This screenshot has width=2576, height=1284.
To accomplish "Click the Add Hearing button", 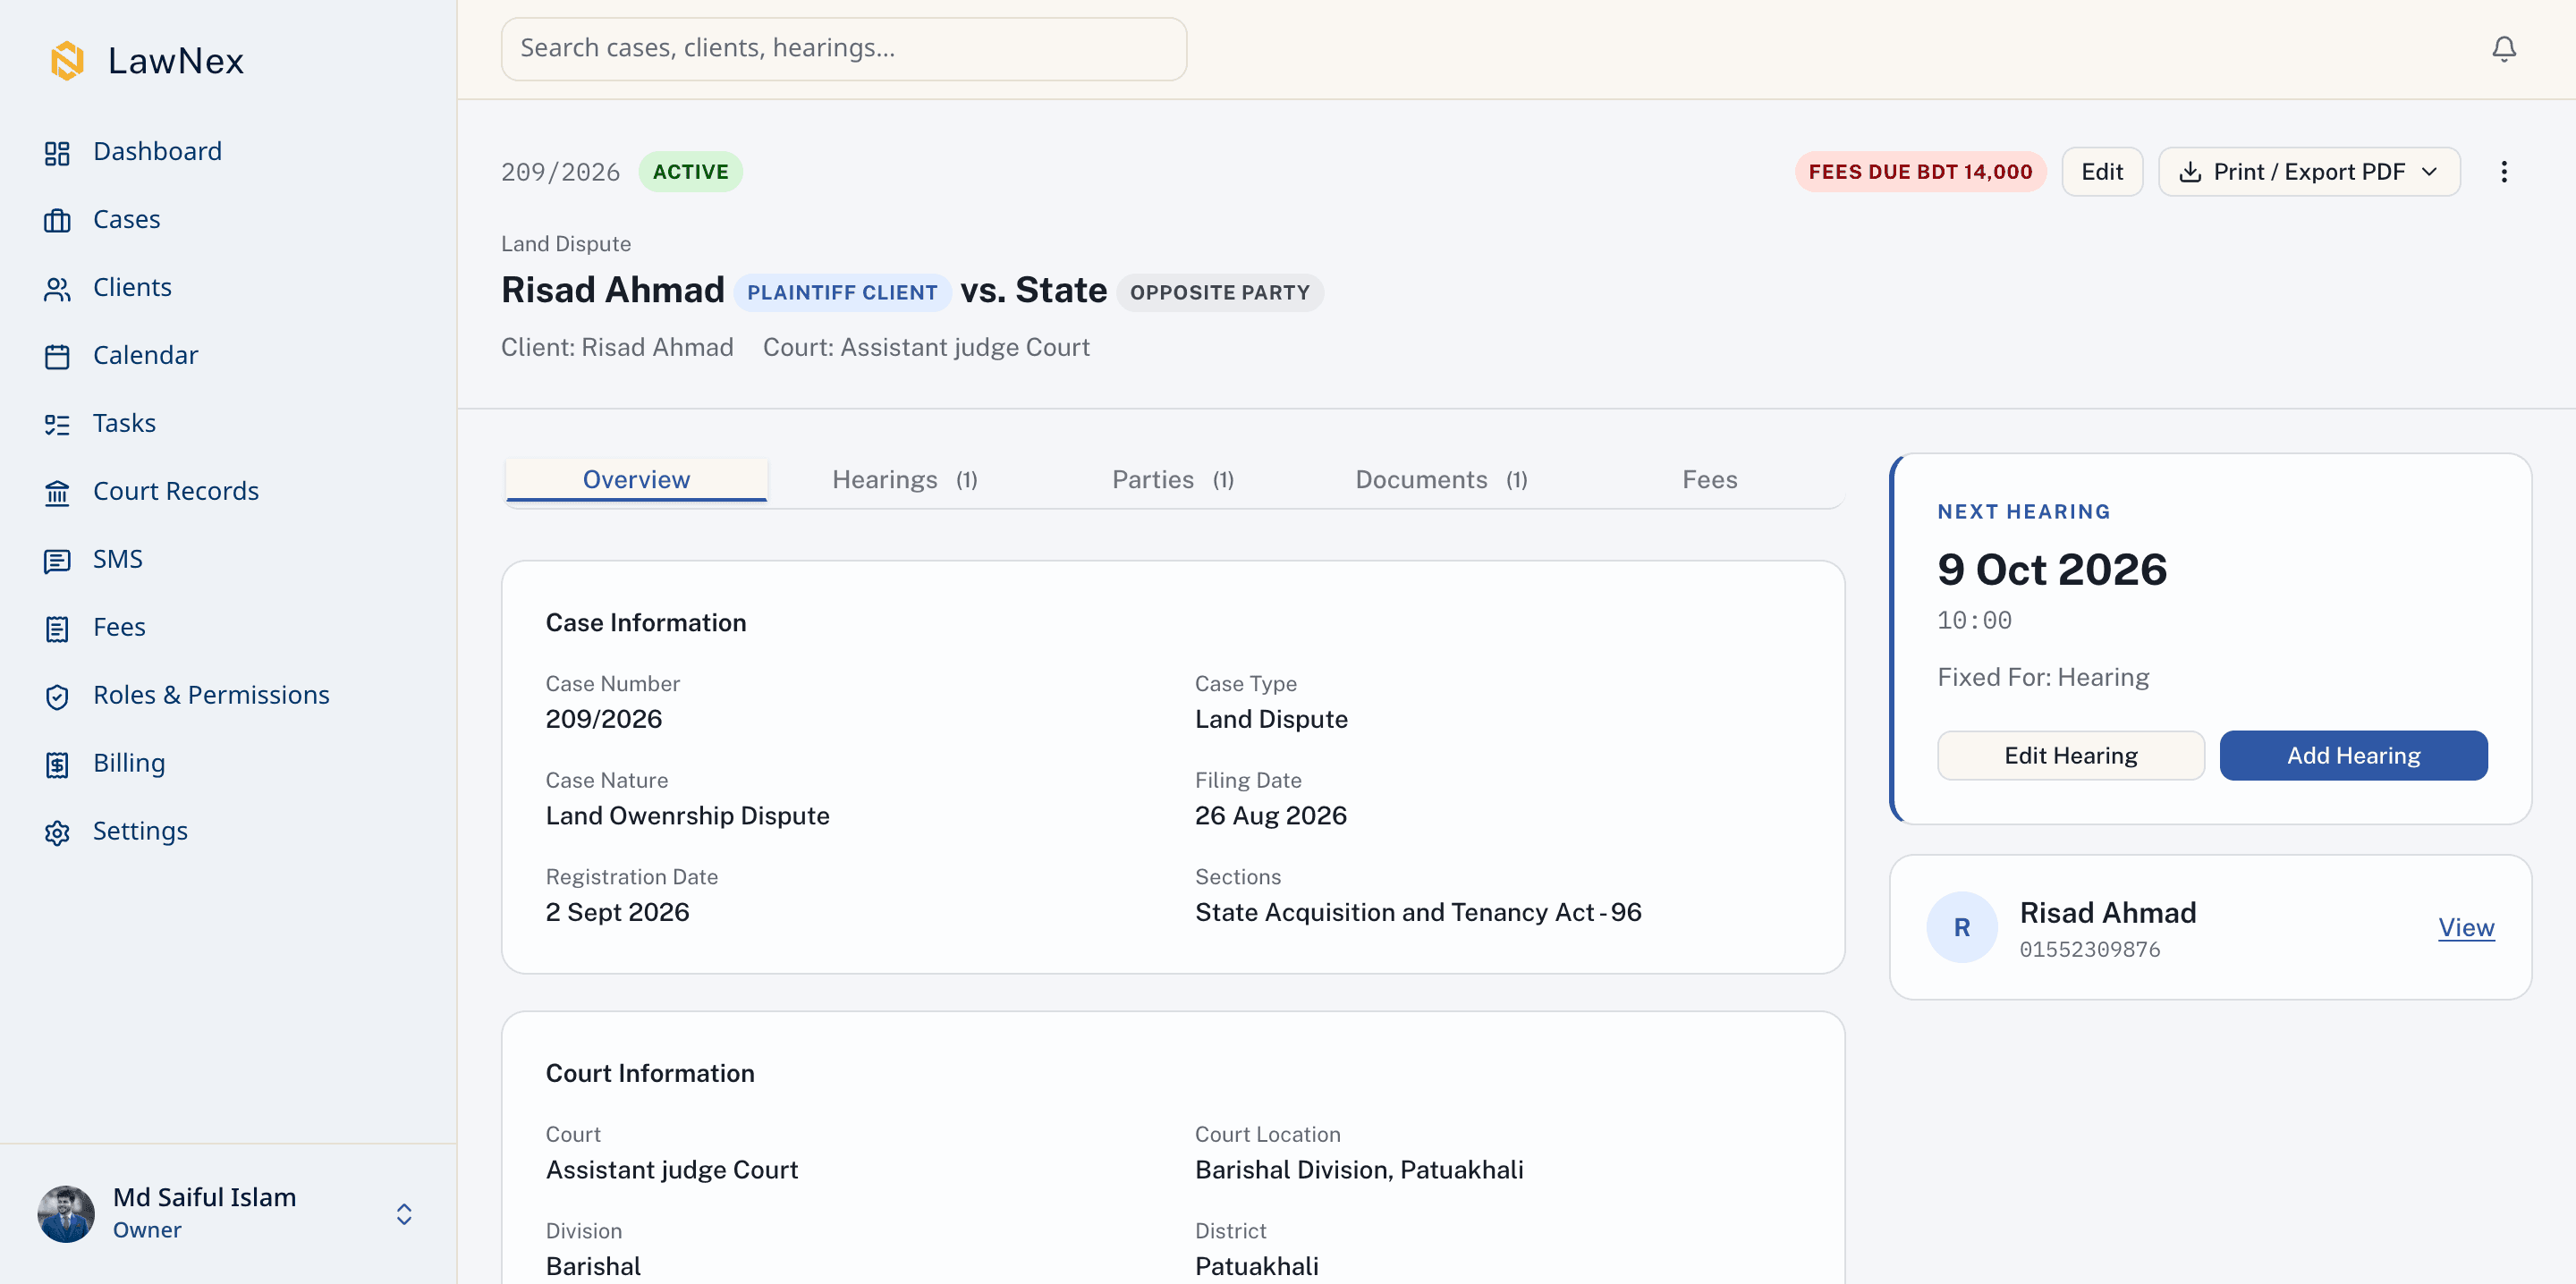I will click(2353, 755).
